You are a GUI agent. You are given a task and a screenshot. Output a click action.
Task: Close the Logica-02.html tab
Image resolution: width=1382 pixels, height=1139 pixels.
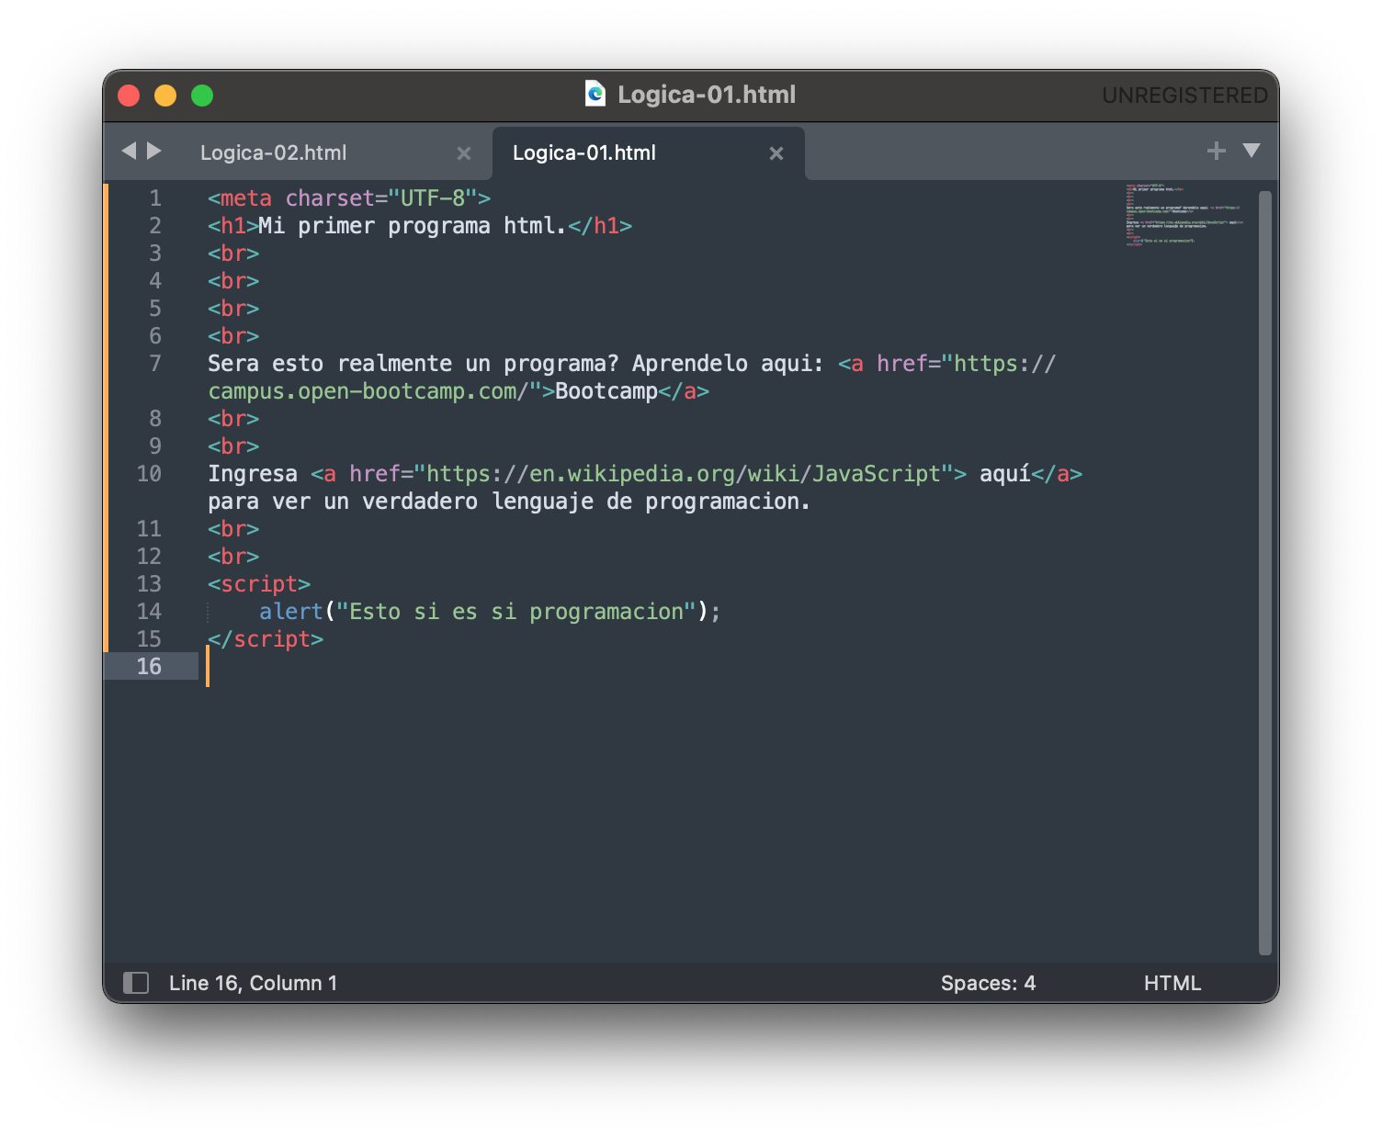point(464,153)
